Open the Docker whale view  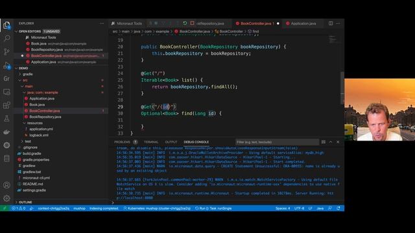pos(6,132)
